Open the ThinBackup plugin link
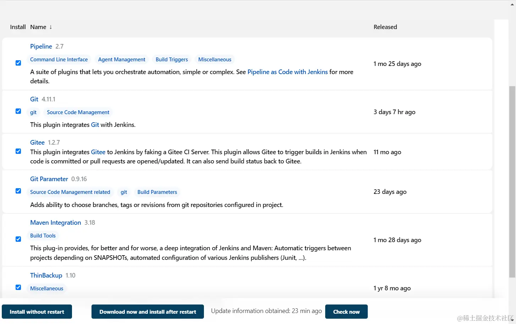This screenshot has height=324, width=516. coord(46,275)
